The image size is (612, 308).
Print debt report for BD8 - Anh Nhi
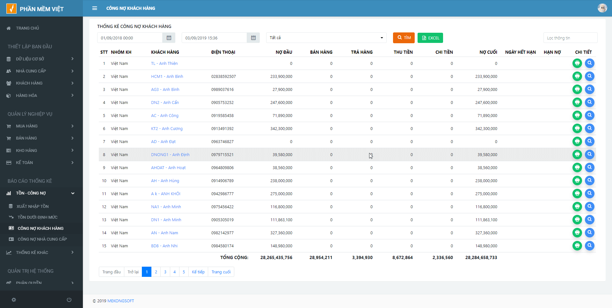tap(577, 246)
